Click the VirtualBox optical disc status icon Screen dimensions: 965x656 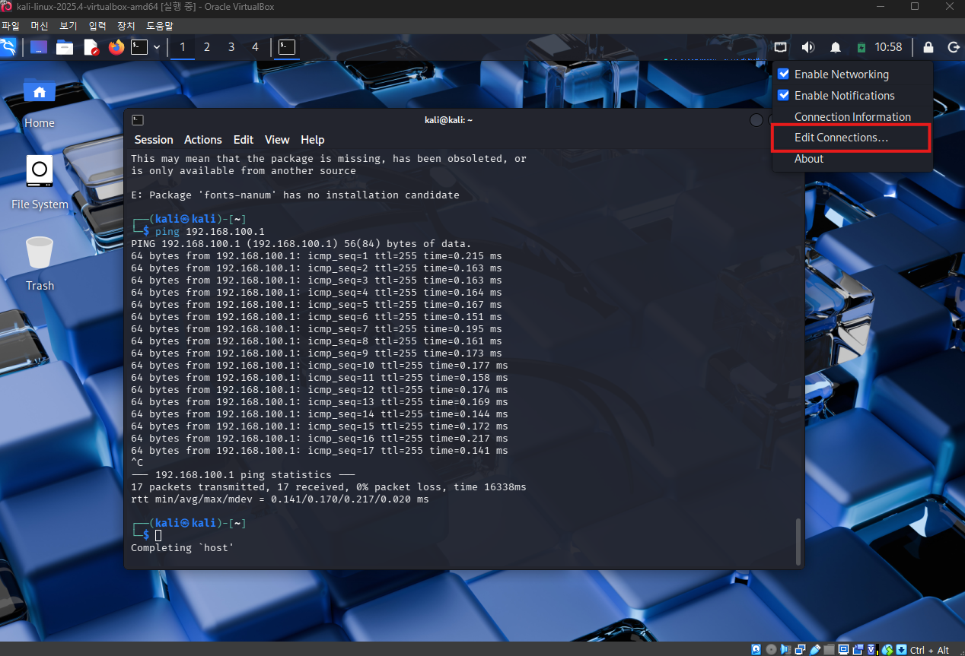tap(771, 650)
